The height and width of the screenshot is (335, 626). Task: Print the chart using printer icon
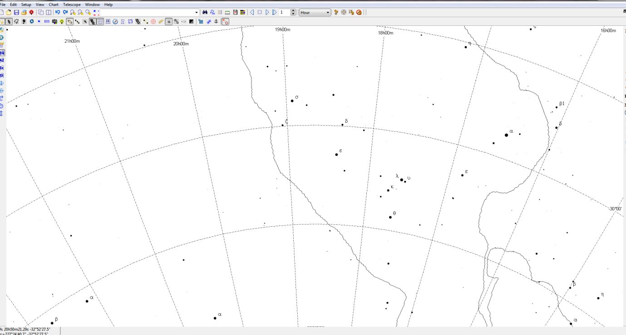24,12
